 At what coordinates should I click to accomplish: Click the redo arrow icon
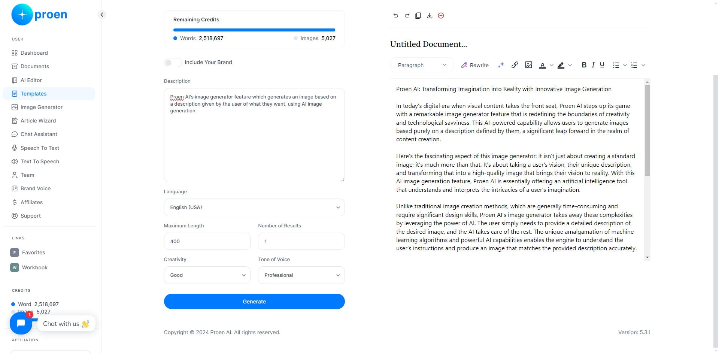tap(407, 16)
